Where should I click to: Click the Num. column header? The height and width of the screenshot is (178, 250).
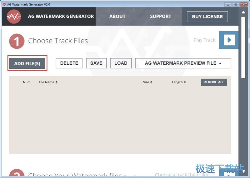(x=27, y=82)
